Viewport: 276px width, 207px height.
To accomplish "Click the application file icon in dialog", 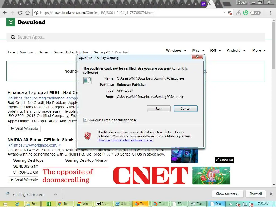I will pos(87,81).
